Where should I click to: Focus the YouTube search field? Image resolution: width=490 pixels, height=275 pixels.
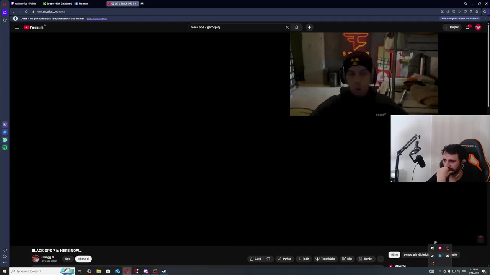click(237, 27)
